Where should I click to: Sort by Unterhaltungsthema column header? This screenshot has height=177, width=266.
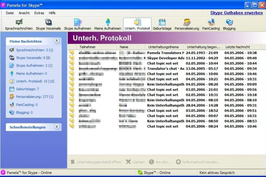pos(164,47)
